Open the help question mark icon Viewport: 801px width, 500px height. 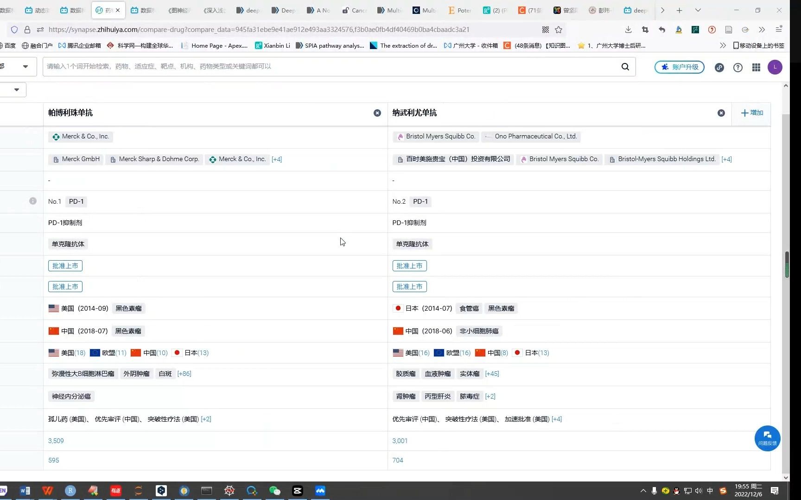pos(738,68)
